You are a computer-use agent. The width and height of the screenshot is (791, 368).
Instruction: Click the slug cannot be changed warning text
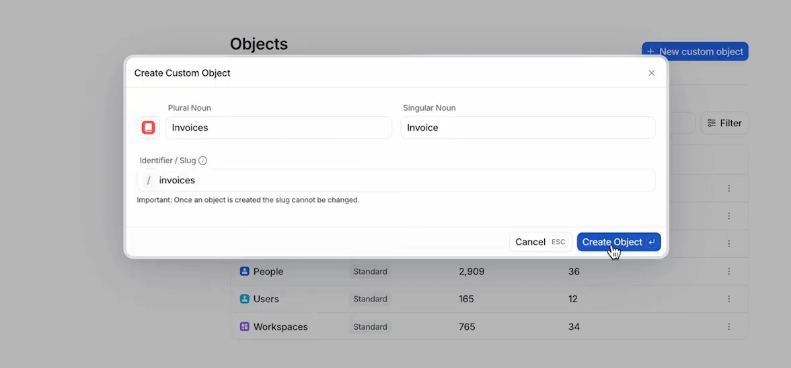(248, 200)
